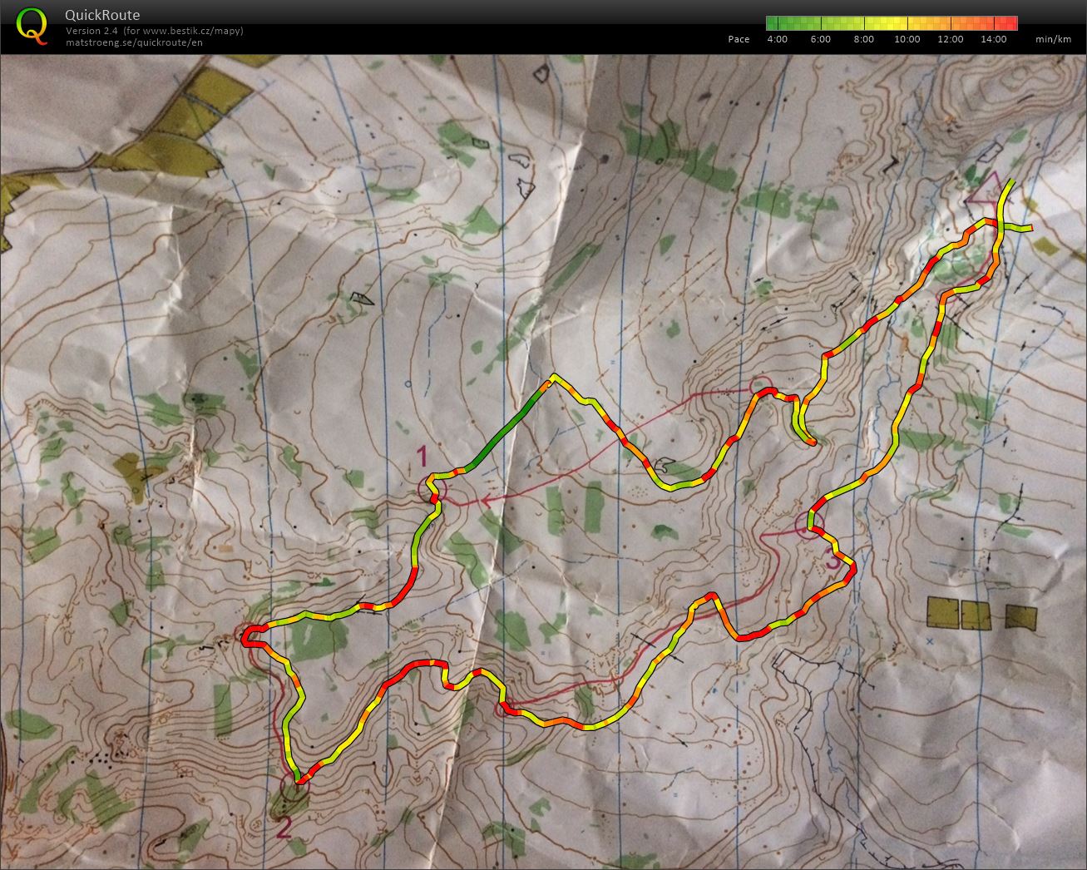The height and width of the screenshot is (870, 1087).
Task: Click the 14:00 pace value
Action: click(x=993, y=39)
